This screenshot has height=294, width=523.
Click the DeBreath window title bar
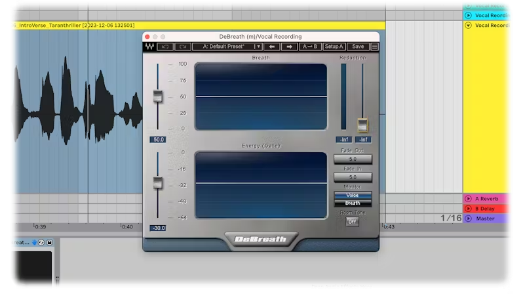[x=260, y=37]
